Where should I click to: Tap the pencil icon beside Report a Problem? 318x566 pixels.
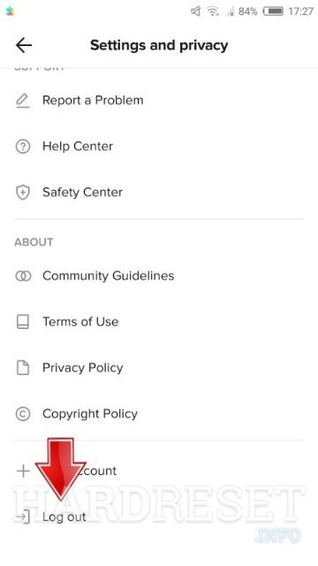pyautogui.click(x=23, y=101)
